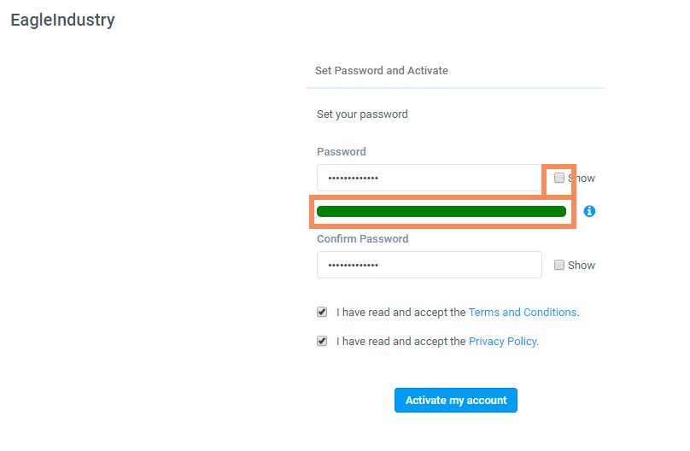Click the EagleIndustry brand title

tap(62, 20)
